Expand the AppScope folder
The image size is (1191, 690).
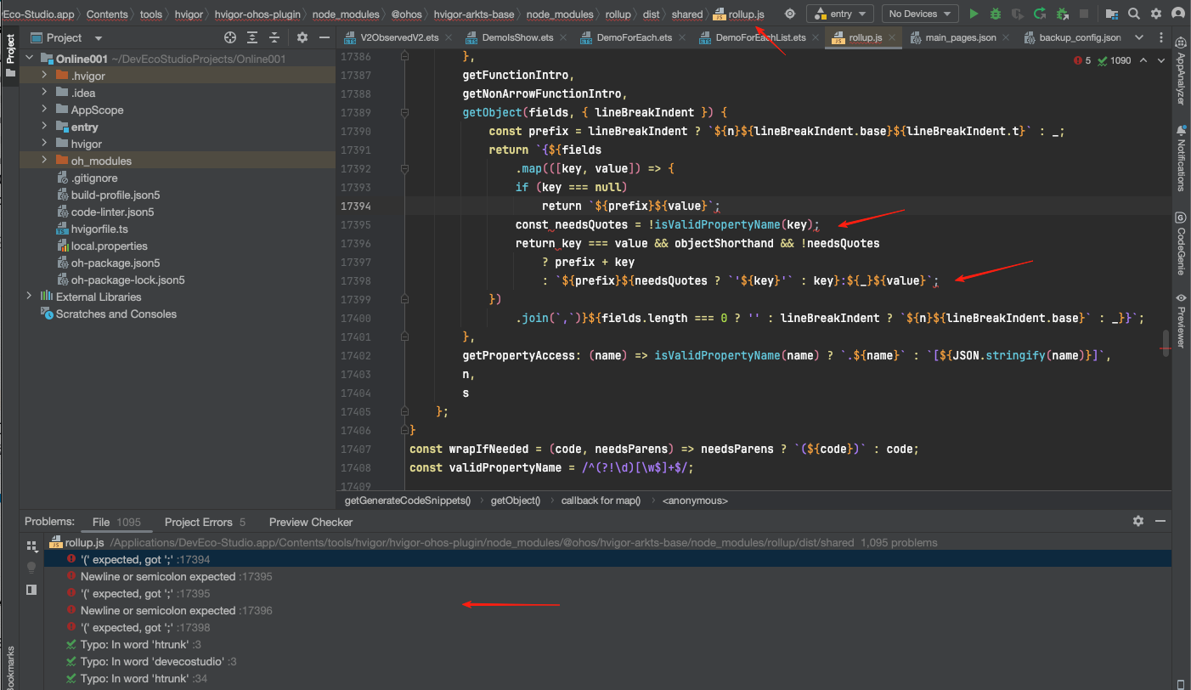[44, 110]
